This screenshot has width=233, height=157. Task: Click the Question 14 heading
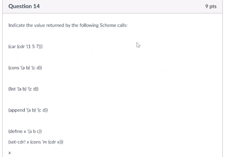tap(24, 6)
